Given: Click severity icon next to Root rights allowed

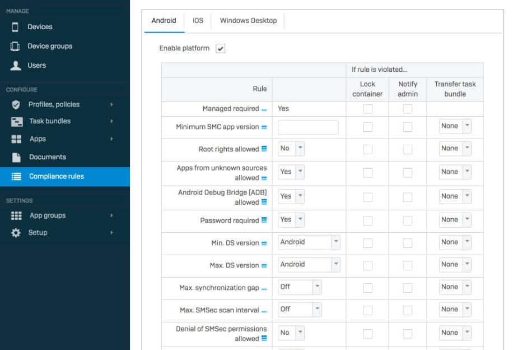Looking at the screenshot, I should (x=264, y=149).
